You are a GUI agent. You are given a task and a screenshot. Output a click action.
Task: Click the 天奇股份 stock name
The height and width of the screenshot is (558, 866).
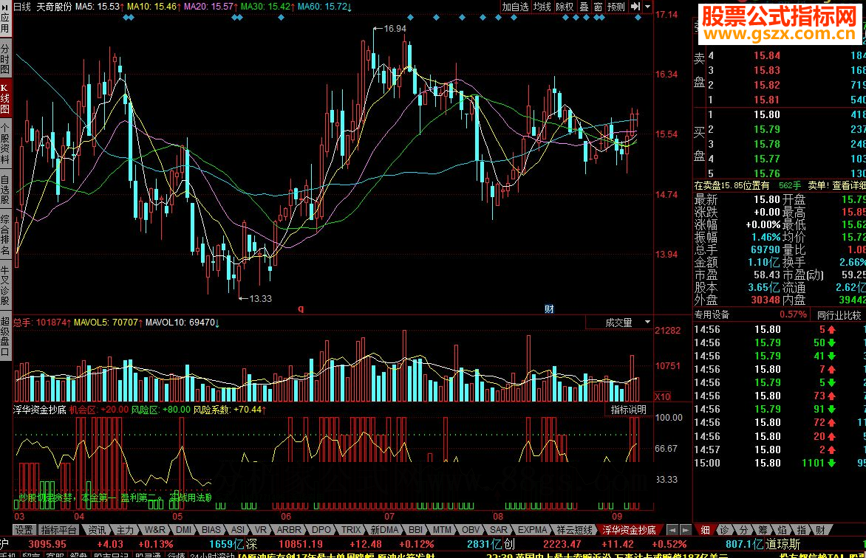click(x=54, y=7)
